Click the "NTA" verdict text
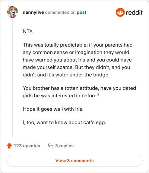The height and width of the screenshot is (173, 149). click(28, 31)
